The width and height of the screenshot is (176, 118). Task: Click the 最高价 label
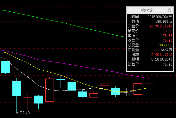133,31
